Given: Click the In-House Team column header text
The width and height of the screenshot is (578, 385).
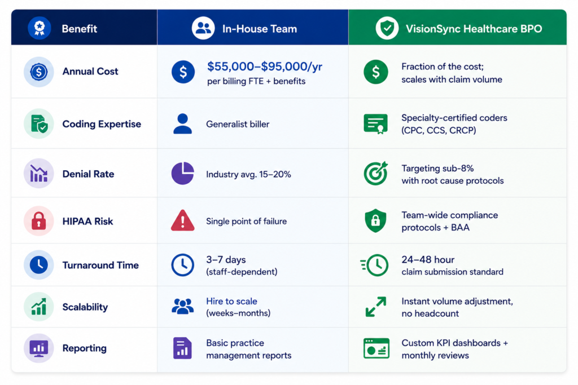Looking at the screenshot, I should coord(260,29).
